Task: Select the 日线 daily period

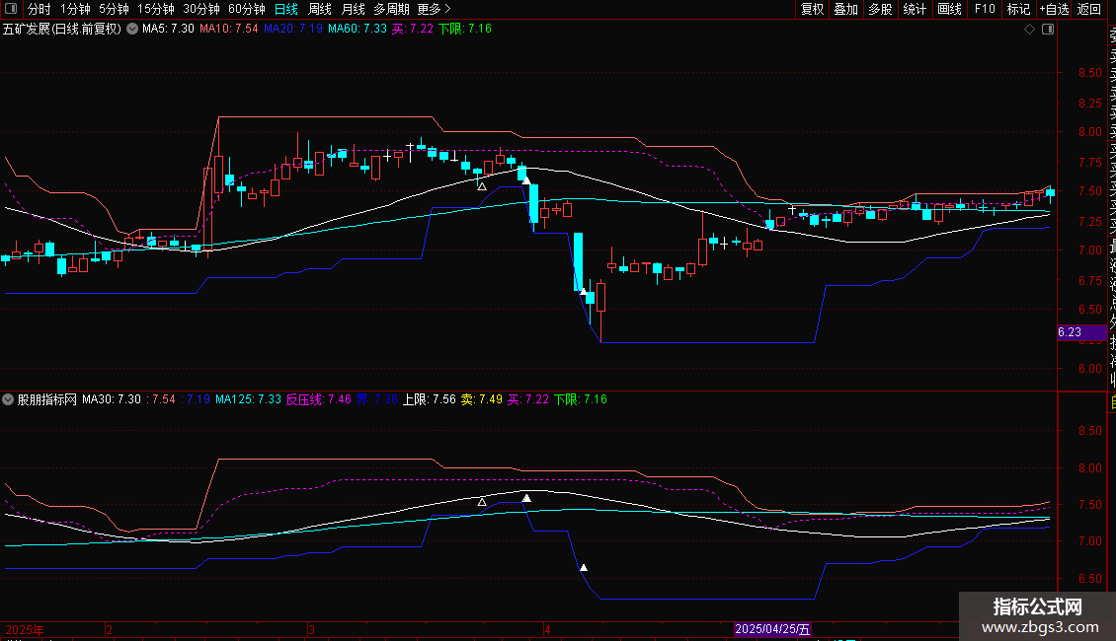Action: (286, 9)
